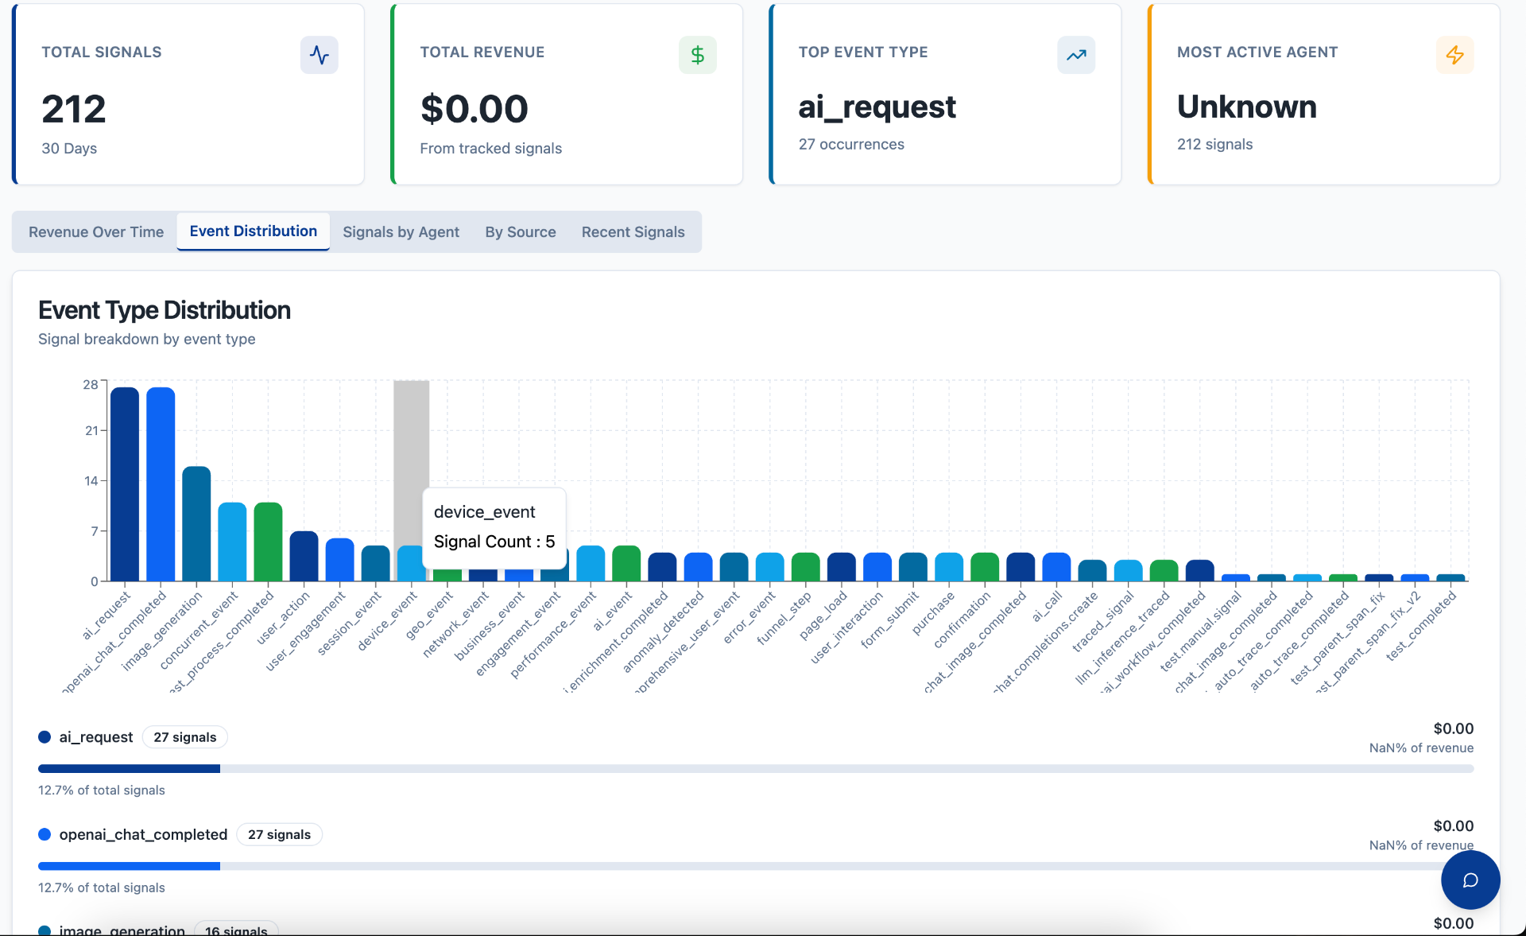Click the lightning bolt icon on Most Active Agent card
This screenshot has width=1526, height=936.
coord(1454,55)
